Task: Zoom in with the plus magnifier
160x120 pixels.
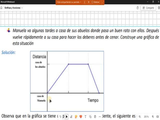Action: click(x=153, y=116)
